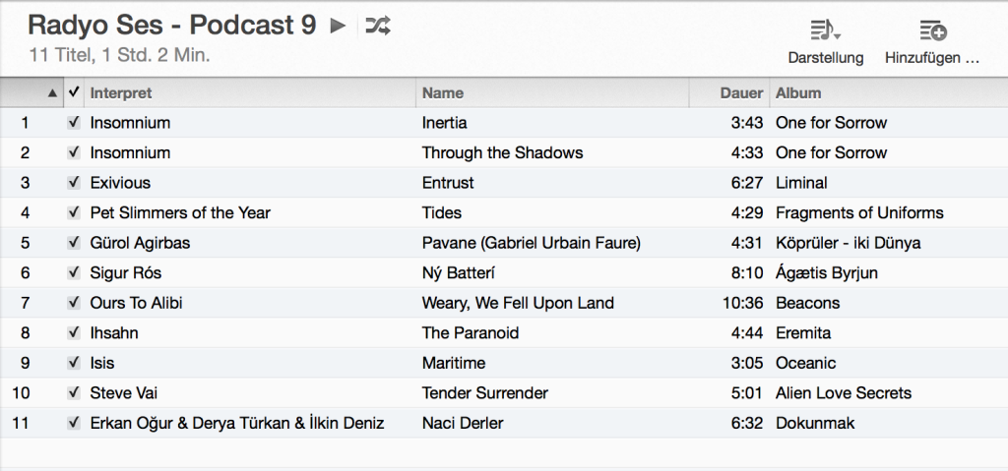Sort by the track number column arrow
Screen dimensions: 1008x471
point(52,93)
